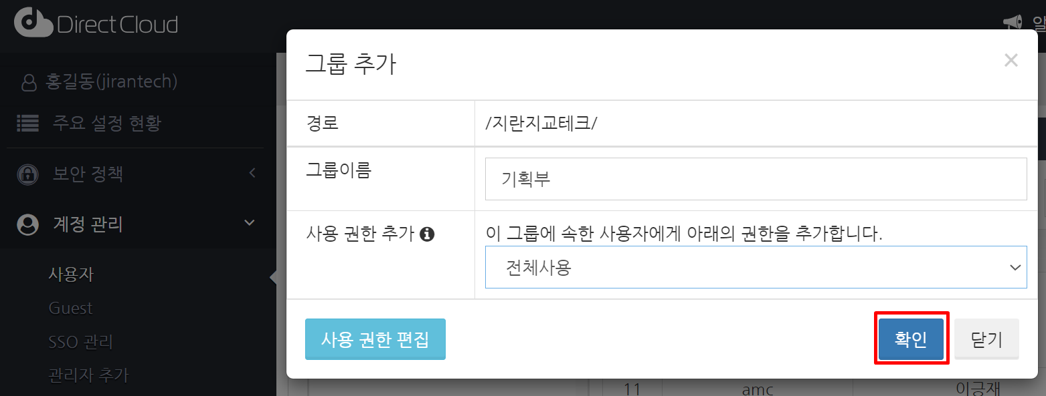1046x396 pixels.
Task: Collapse the 계정 관리 section chevron
Action: click(x=250, y=223)
